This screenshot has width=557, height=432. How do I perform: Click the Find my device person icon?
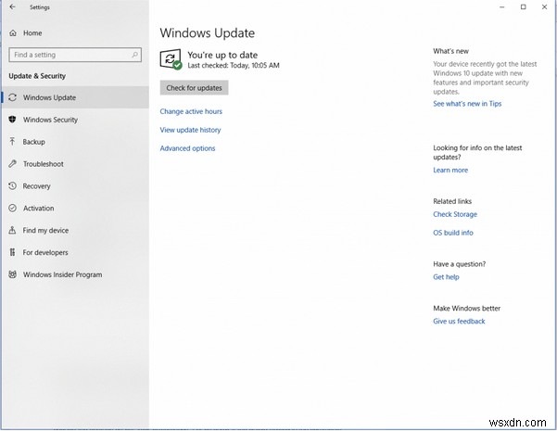coord(12,230)
